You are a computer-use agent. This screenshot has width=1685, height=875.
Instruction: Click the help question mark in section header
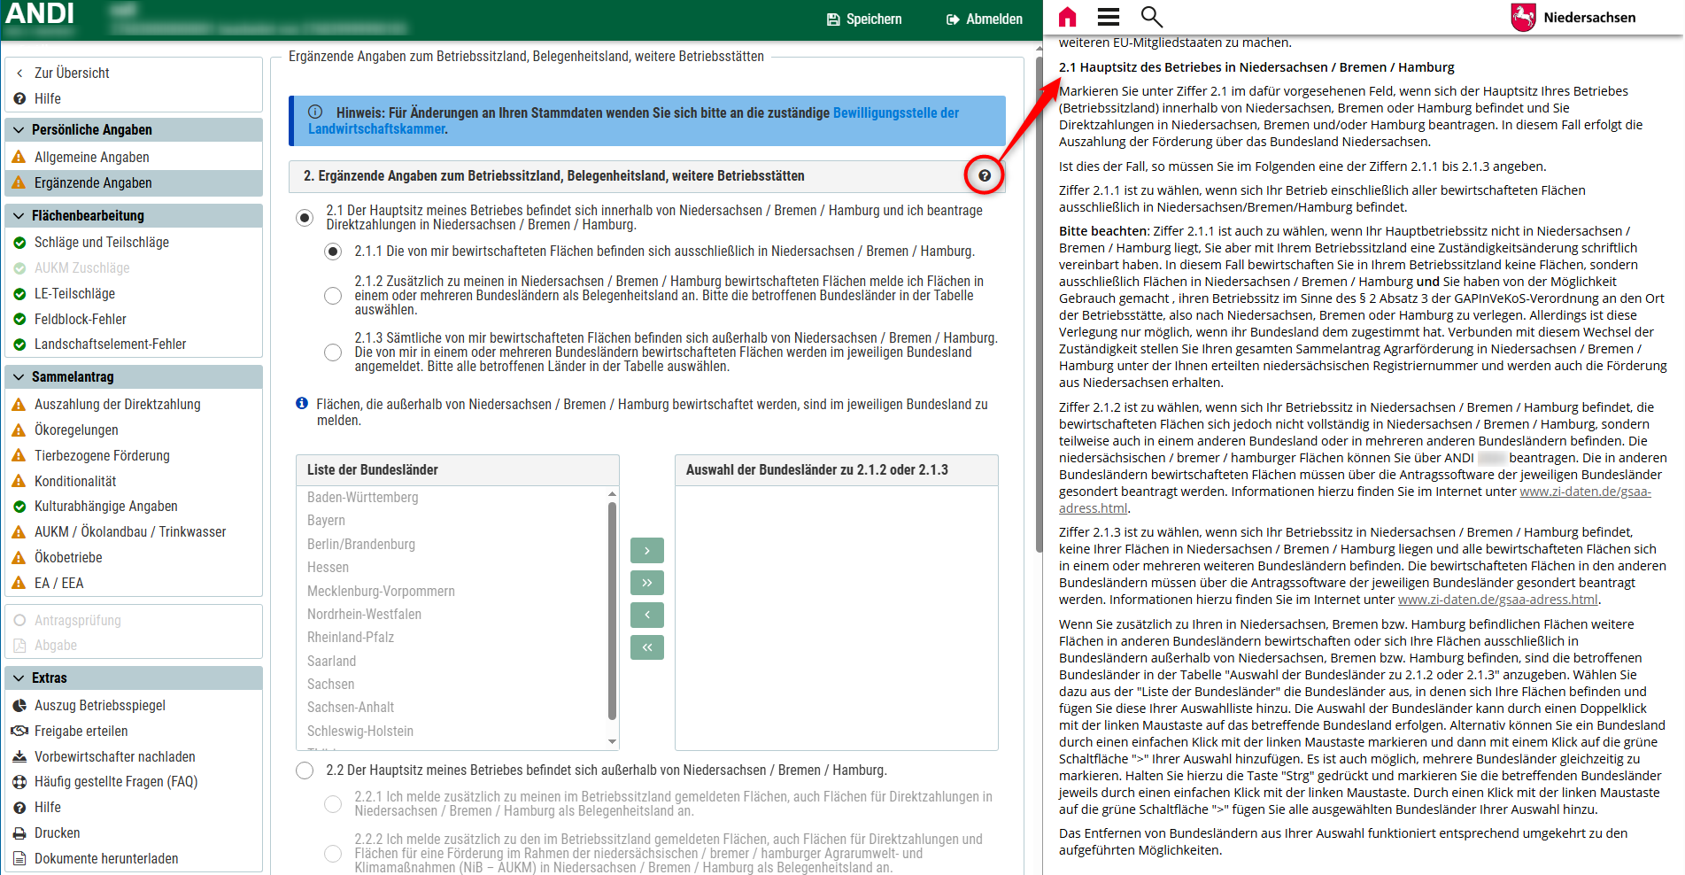coord(984,175)
